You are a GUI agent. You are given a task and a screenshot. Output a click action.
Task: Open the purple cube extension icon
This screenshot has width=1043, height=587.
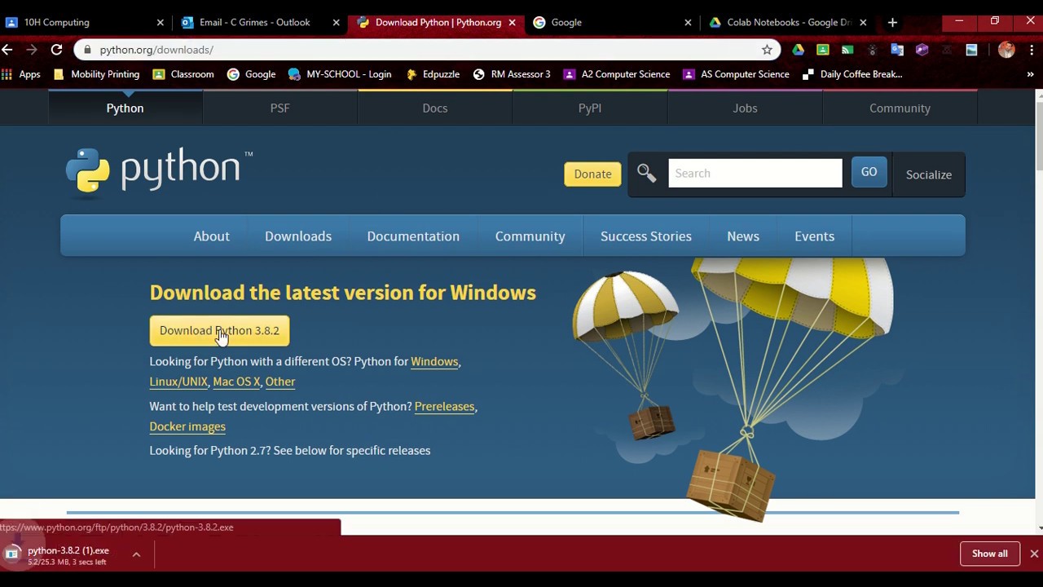[922, 50]
